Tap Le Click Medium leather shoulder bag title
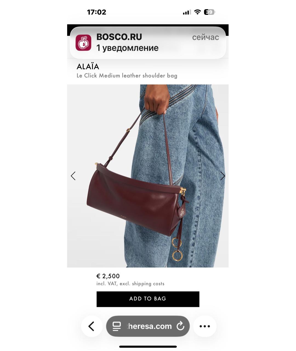296x351 pixels. tap(127, 76)
